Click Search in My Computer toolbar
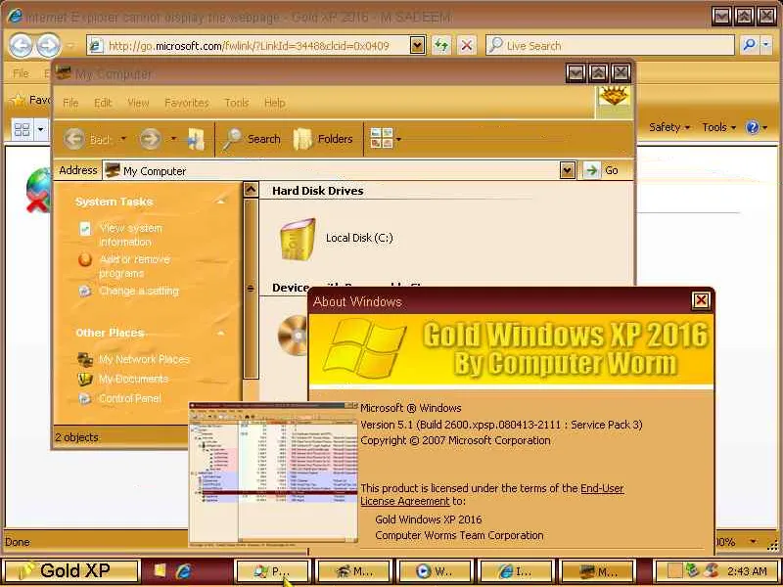 click(x=252, y=139)
